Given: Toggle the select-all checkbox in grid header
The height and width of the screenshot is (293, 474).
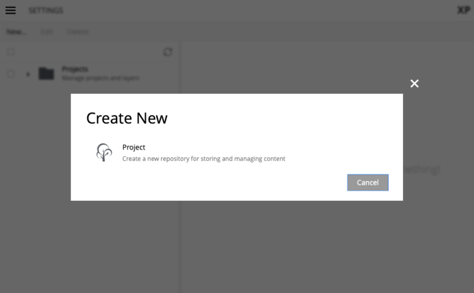Looking at the screenshot, I should (x=10, y=52).
